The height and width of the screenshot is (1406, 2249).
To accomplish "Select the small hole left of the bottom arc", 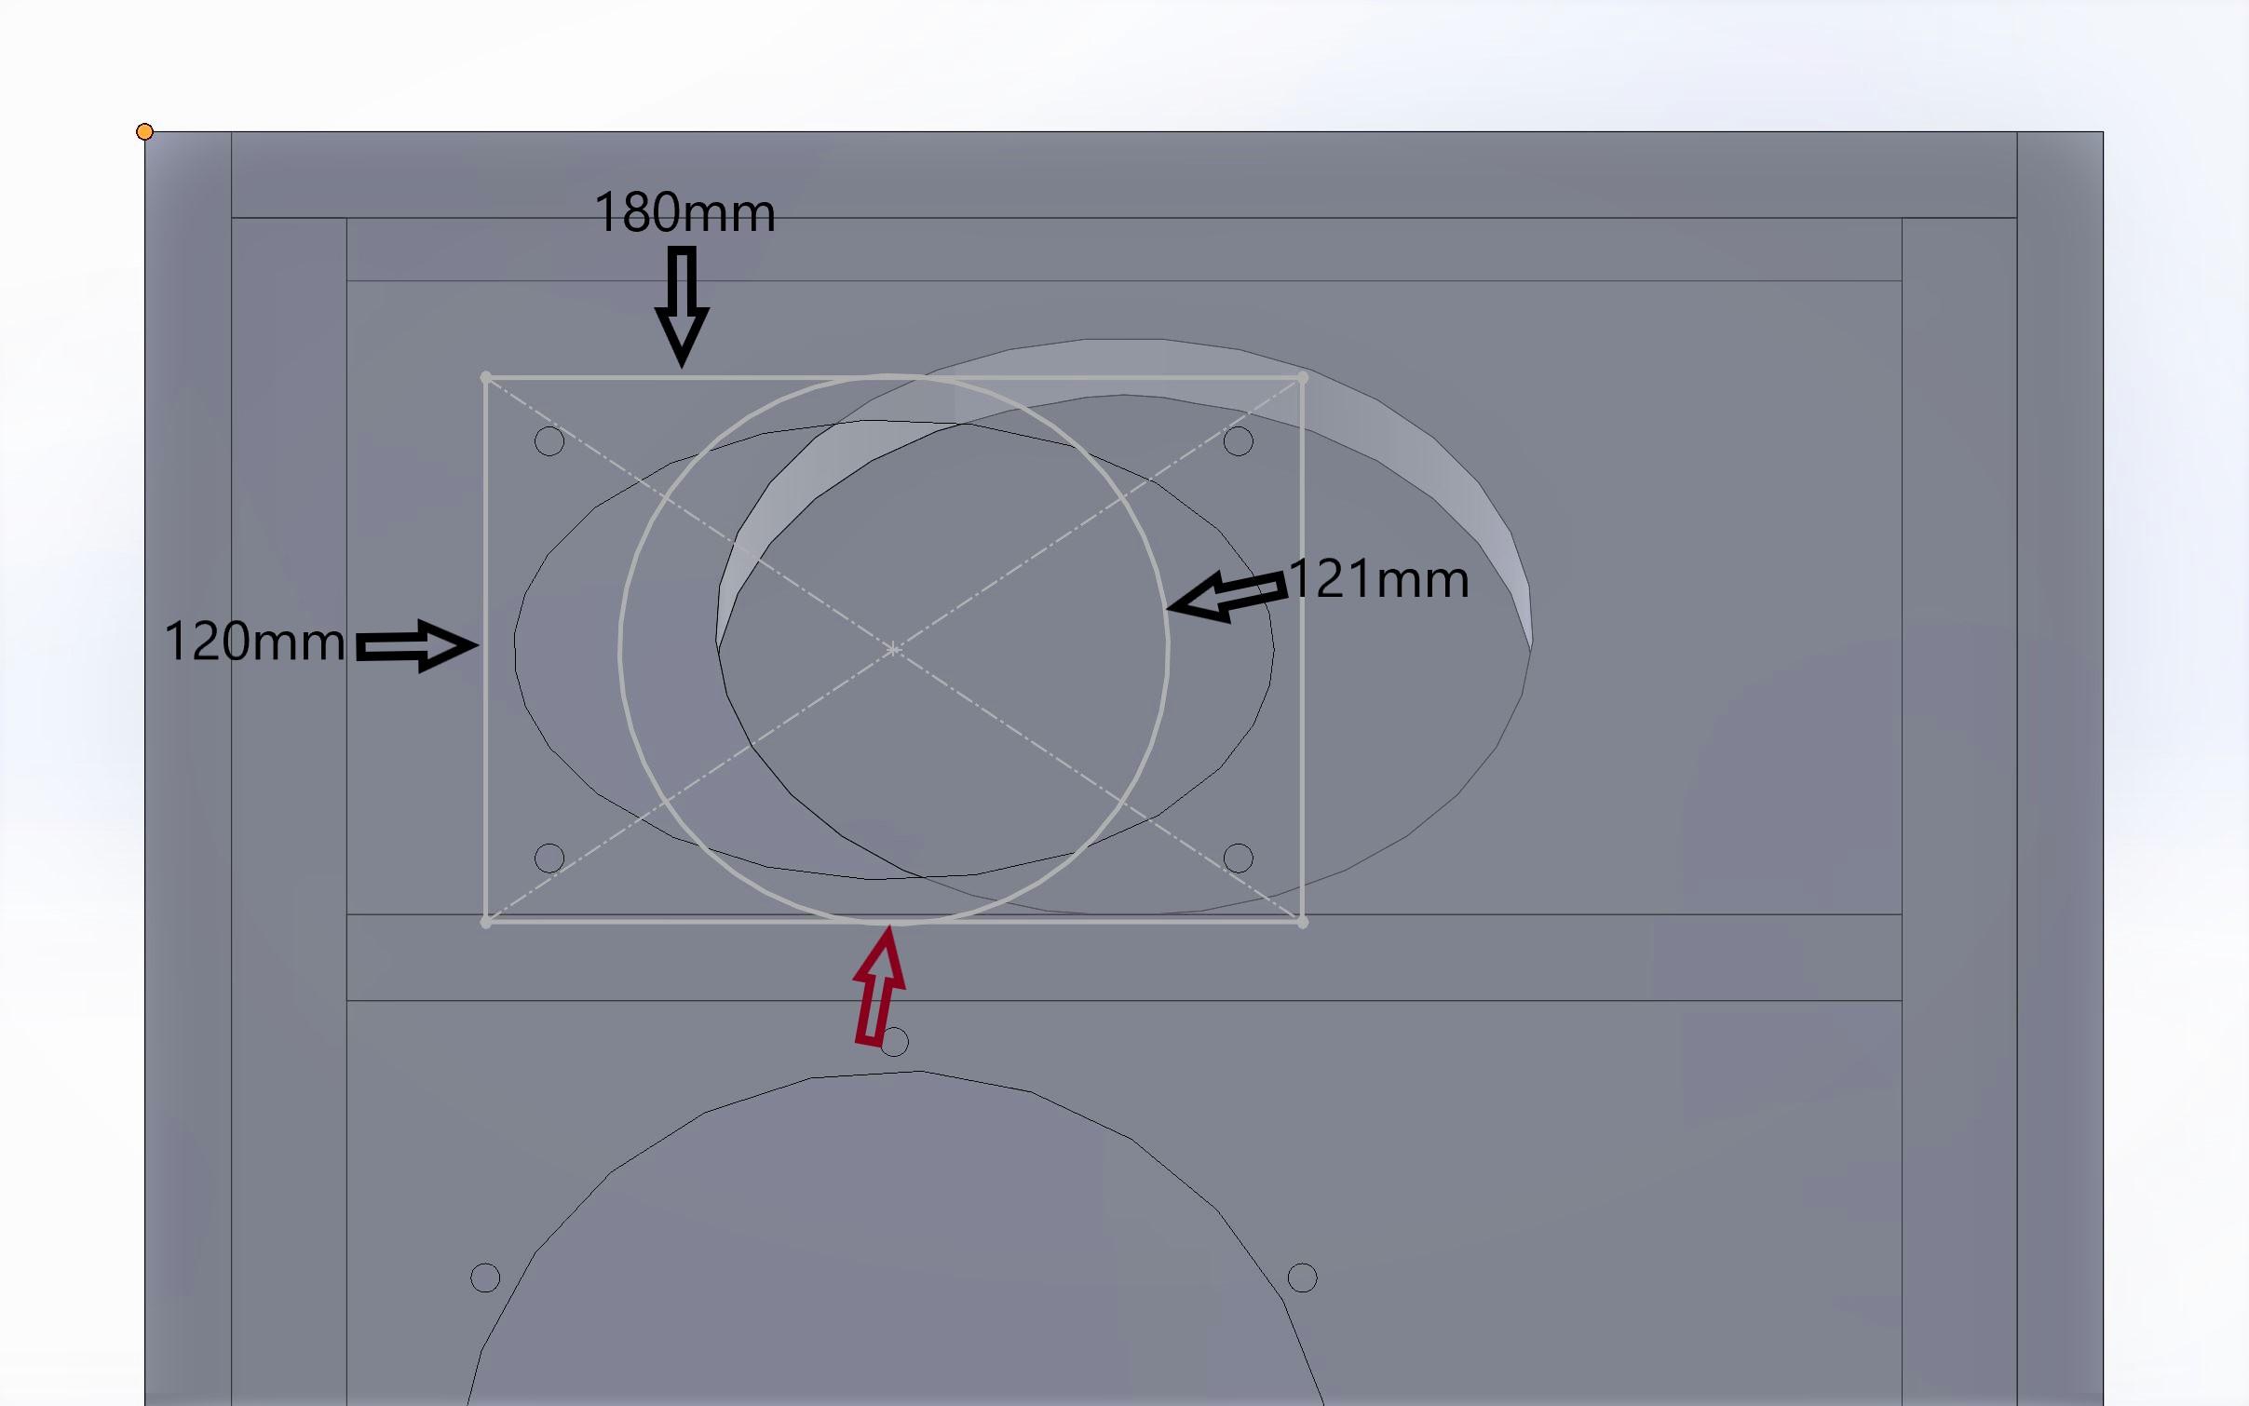I will tap(485, 1278).
